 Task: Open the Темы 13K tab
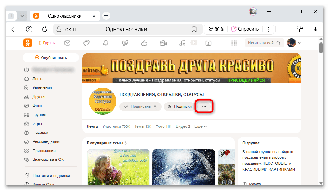pos(143,126)
